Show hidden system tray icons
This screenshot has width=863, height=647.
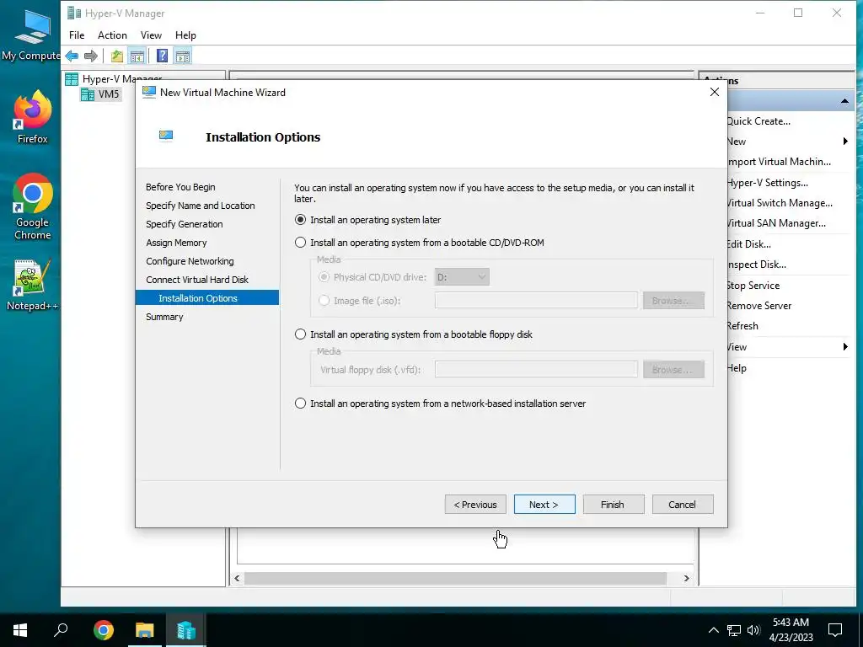[713, 630]
